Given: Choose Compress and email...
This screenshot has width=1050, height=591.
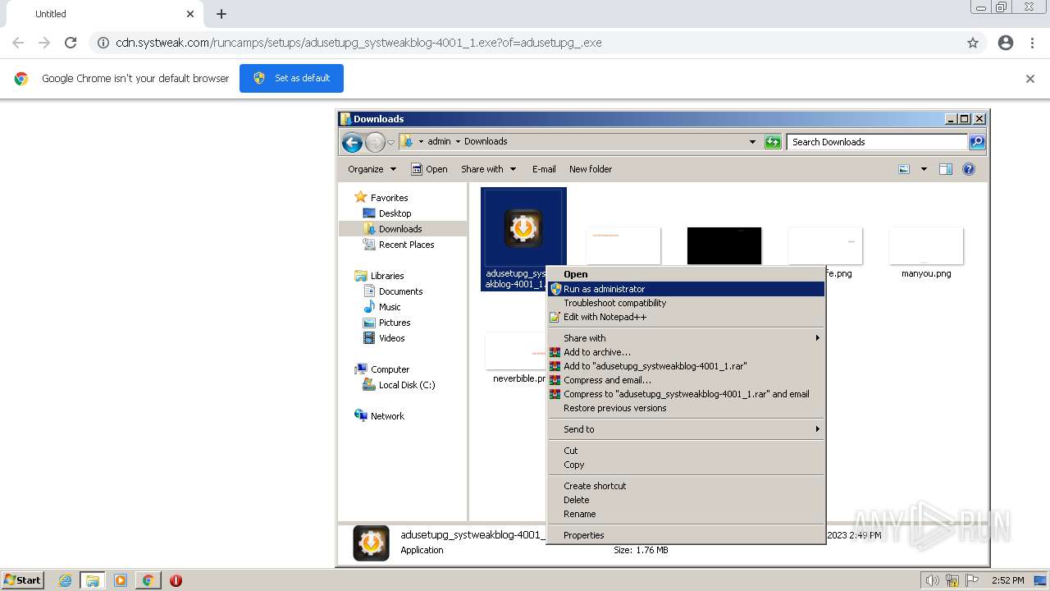Looking at the screenshot, I should click(x=686, y=380).
